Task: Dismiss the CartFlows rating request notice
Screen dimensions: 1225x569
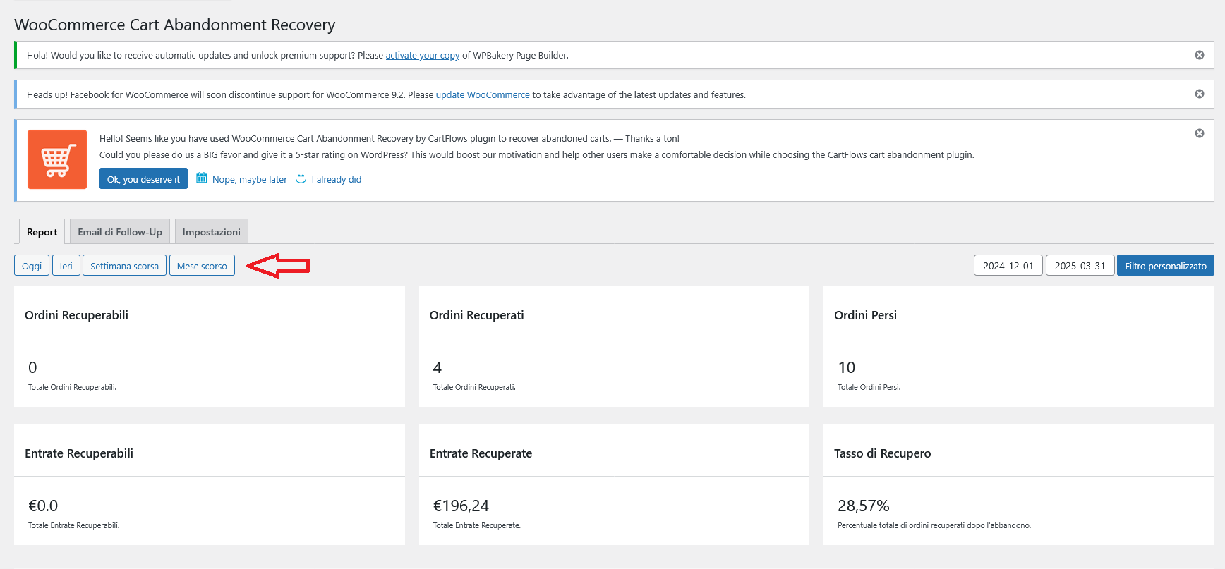Action: coord(1199,133)
